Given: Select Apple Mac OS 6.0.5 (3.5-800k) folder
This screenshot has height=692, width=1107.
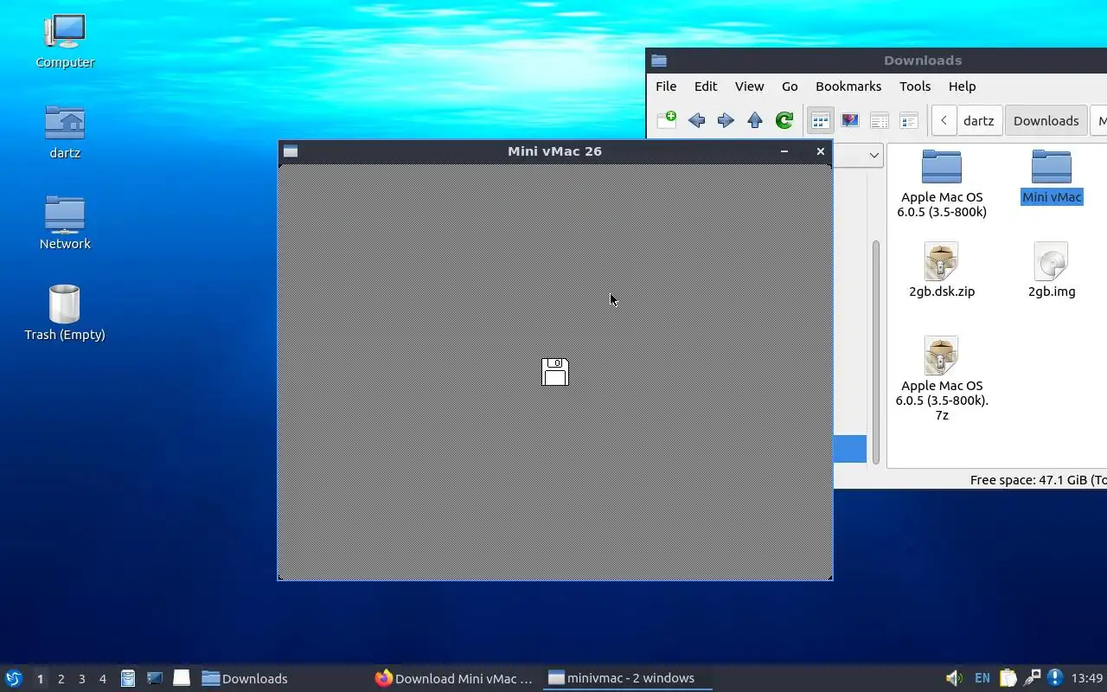Looking at the screenshot, I should pos(942,183).
